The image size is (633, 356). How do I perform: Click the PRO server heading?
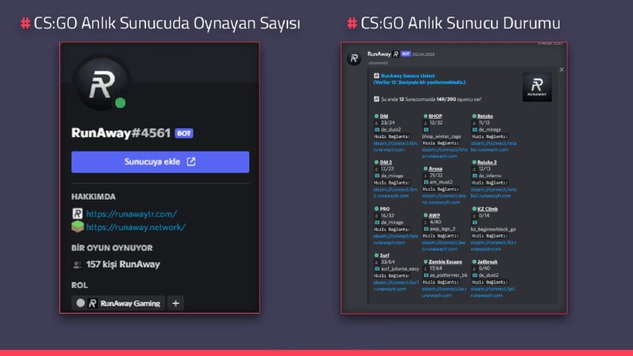point(385,209)
